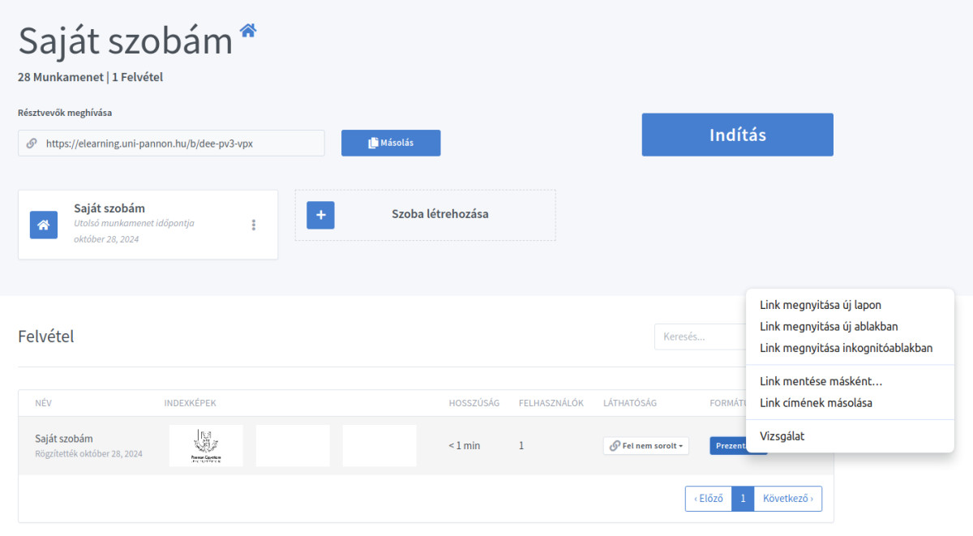Go to Előző page in pagination
Image resolution: width=973 pixels, height=536 pixels.
[708, 499]
